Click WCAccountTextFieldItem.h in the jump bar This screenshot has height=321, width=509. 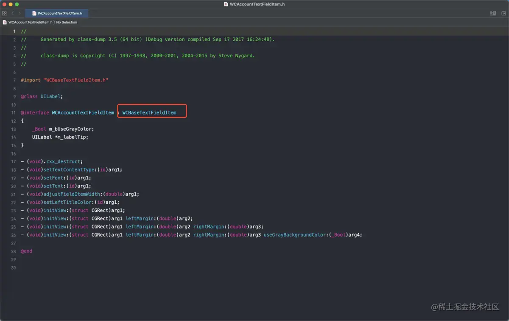click(x=30, y=22)
